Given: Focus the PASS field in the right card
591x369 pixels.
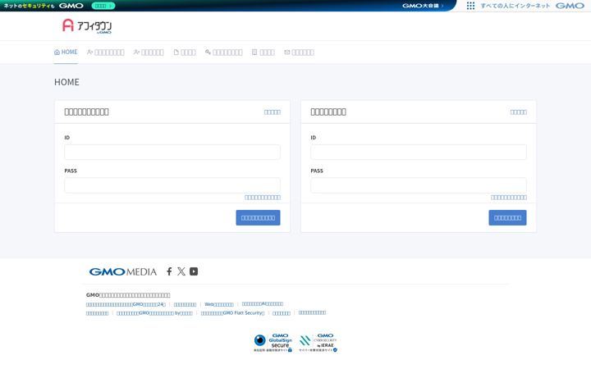Looking at the screenshot, I should (419, 185).
